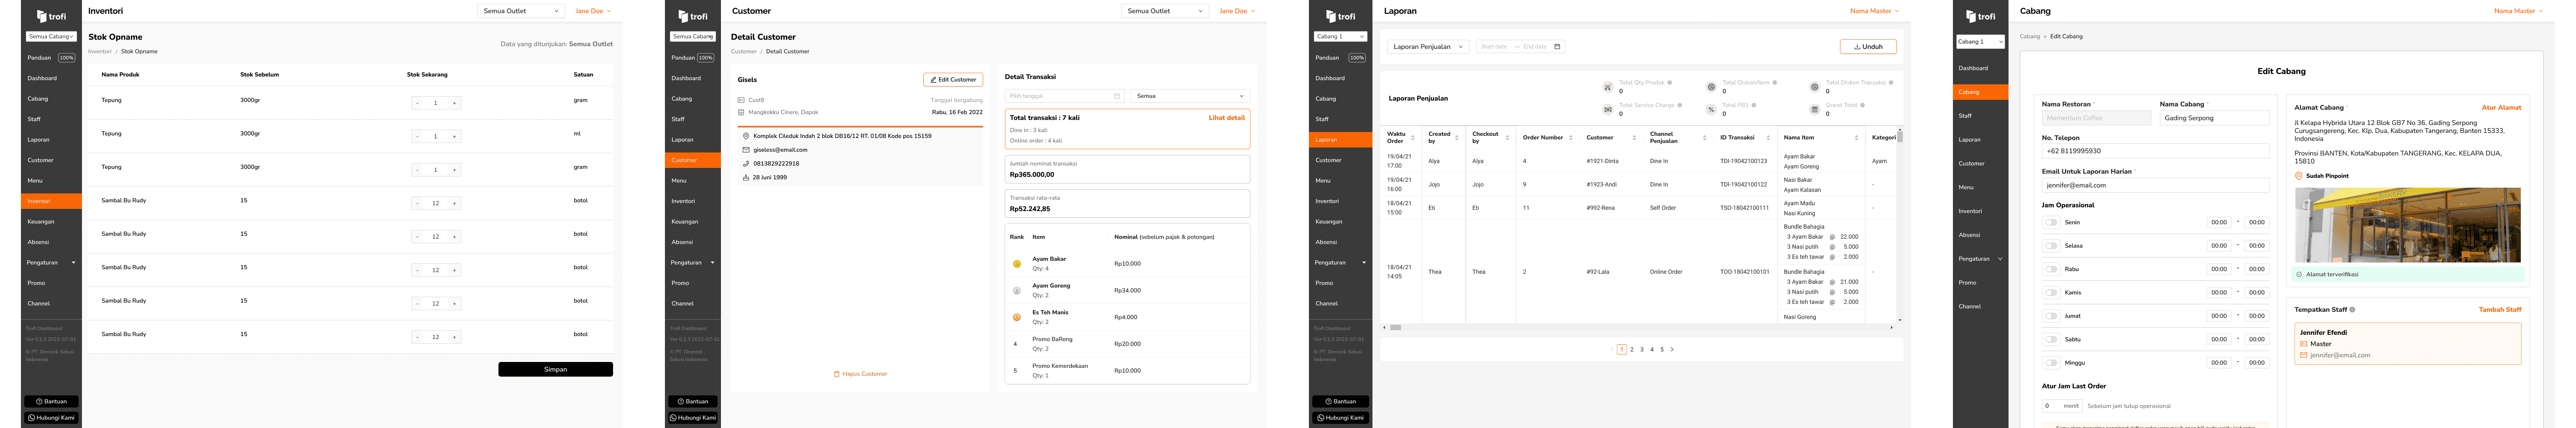Open Pilih tanggal date picker in Detail Transaksi
Image resolution: width=2576 pixels, height=428 pixels.
point(1064,96)
